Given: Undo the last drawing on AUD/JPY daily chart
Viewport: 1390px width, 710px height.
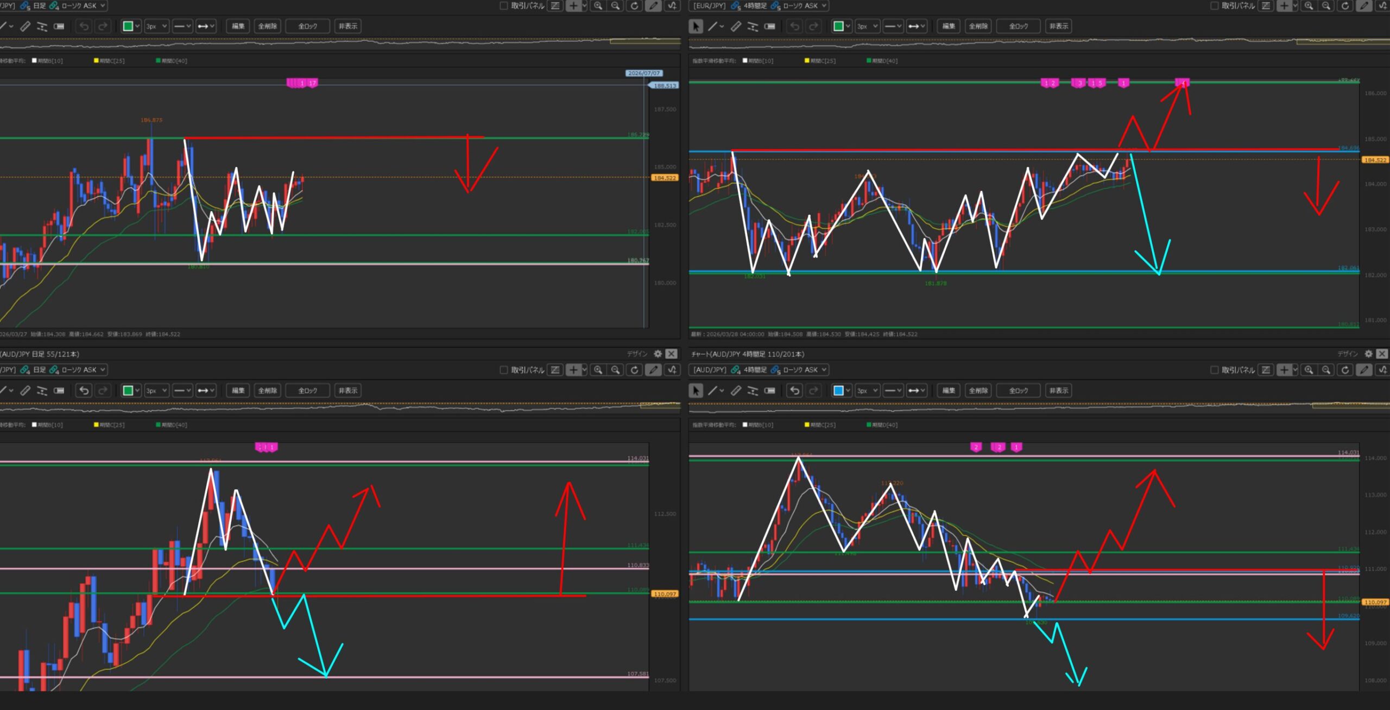Looking at the screenshot, I should pyautogui.click(x=84, y=391).
